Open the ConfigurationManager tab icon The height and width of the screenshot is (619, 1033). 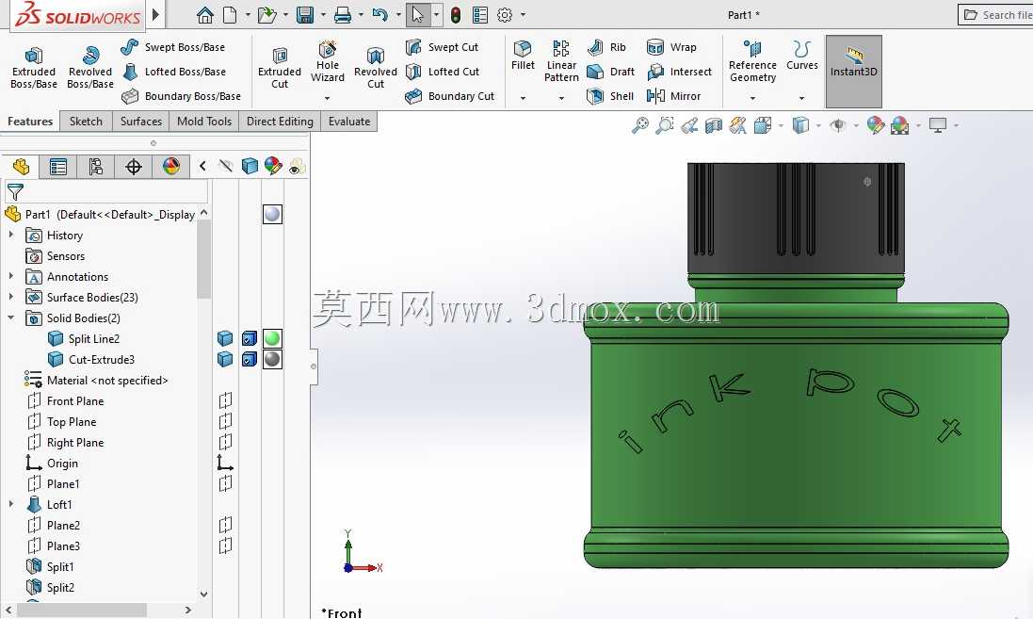click(95, 167)
